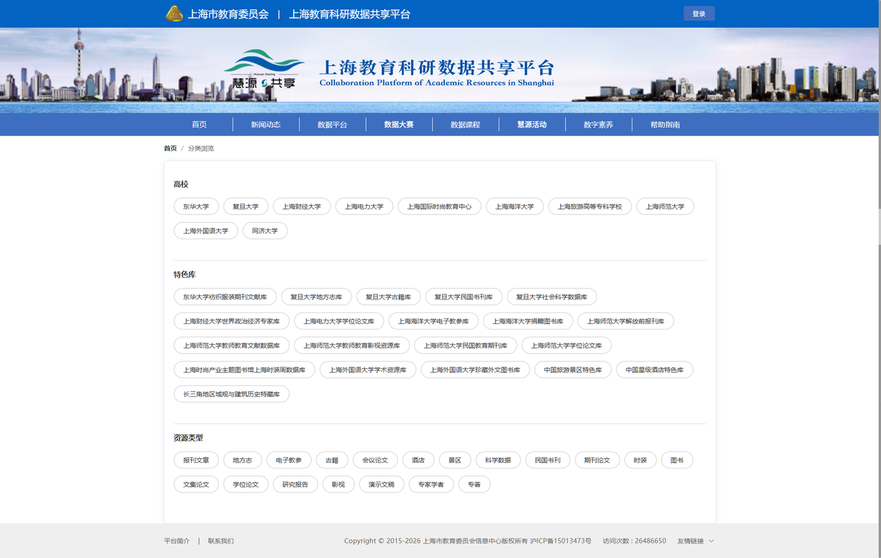881x558 pixels.
Task: Filter by 学位论文 resource type
Action: (246, 484)
